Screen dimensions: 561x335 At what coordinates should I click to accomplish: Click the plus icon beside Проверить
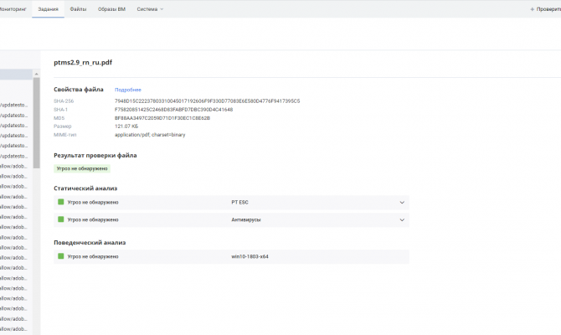[x=533, y=8]
